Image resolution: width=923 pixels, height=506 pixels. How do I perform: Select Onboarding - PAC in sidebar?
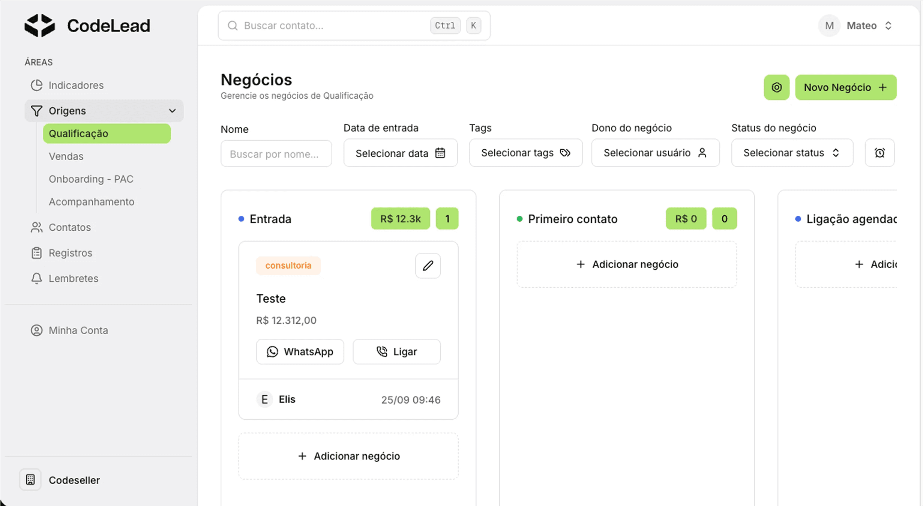[x=91, y=179]
